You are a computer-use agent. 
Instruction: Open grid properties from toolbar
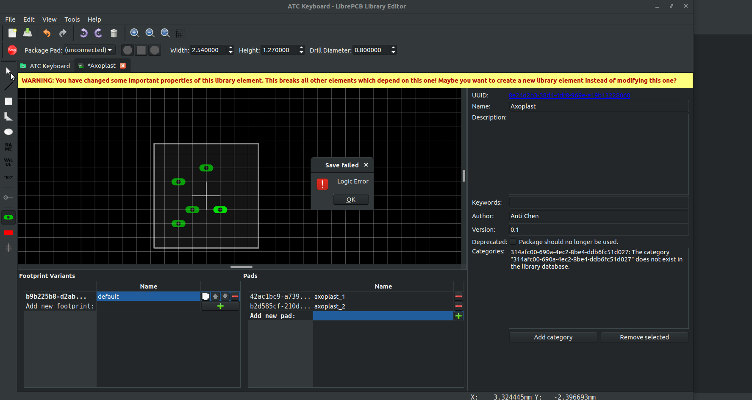pyautogui.click(x=180, y=33)
